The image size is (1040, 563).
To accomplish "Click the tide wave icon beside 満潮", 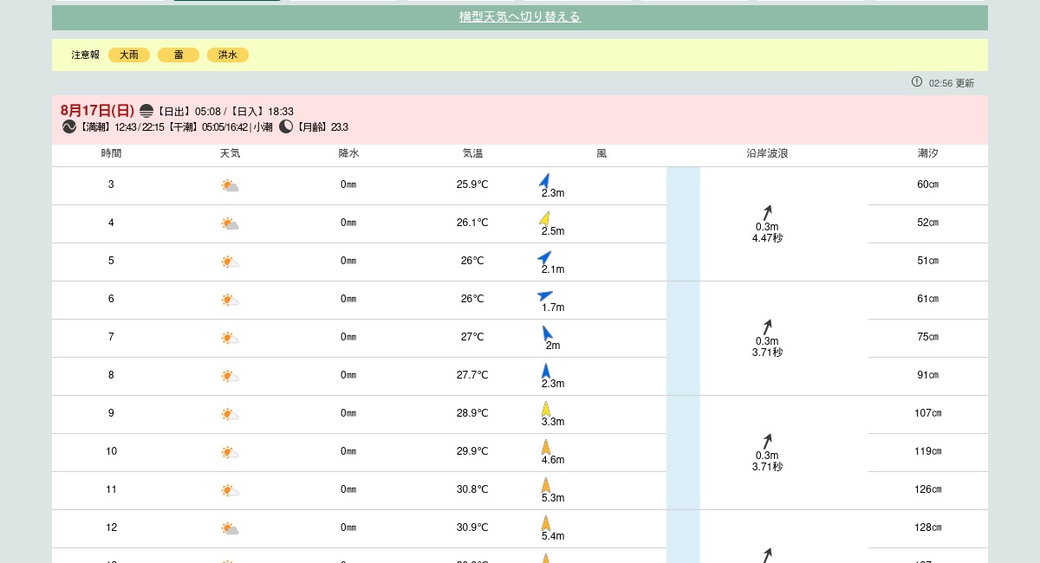I will pyautogui.click(x=69, y=127).
